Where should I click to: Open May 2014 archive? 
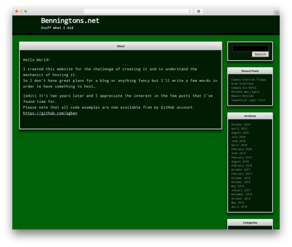tap(238, 203)
